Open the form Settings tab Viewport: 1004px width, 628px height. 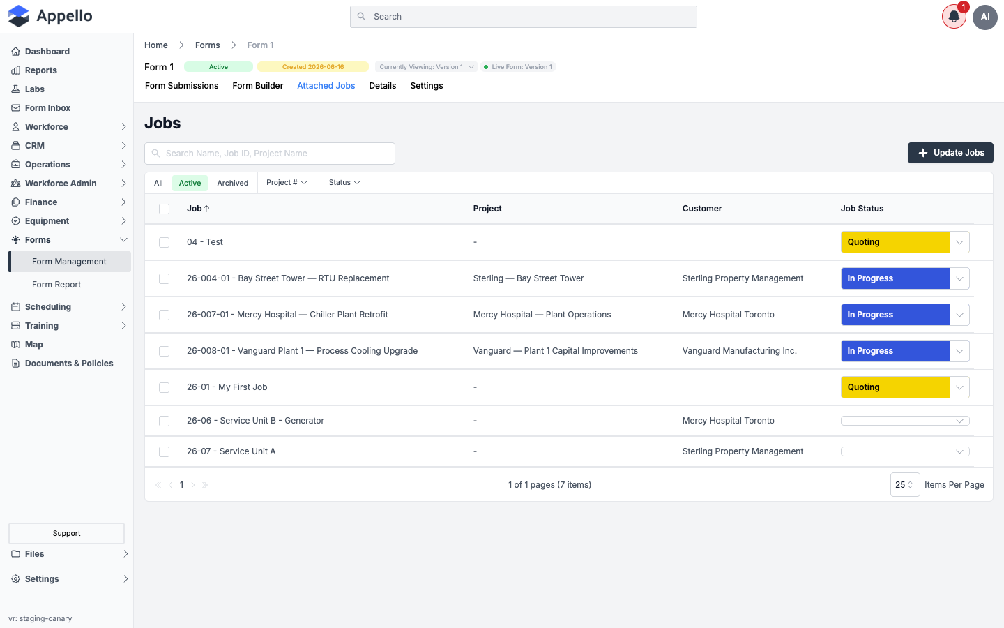click(x=427, y=86)
